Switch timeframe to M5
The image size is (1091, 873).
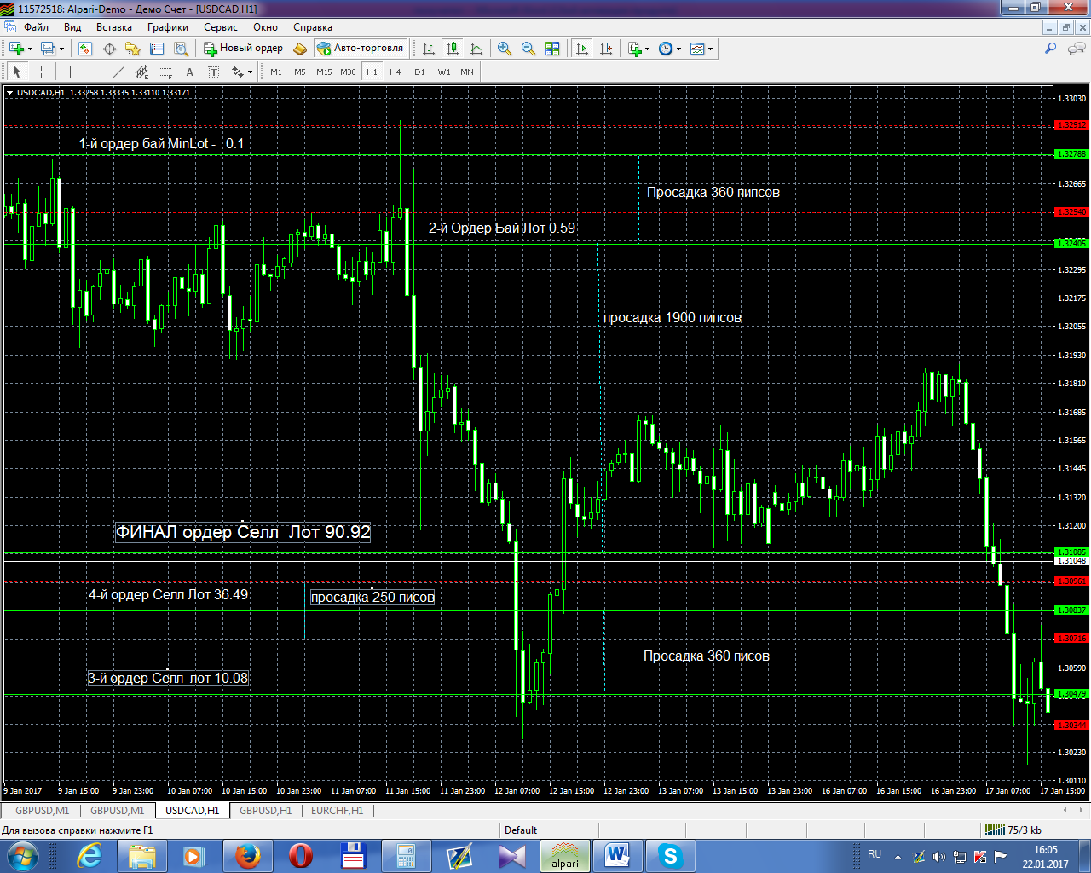(300, 72)
